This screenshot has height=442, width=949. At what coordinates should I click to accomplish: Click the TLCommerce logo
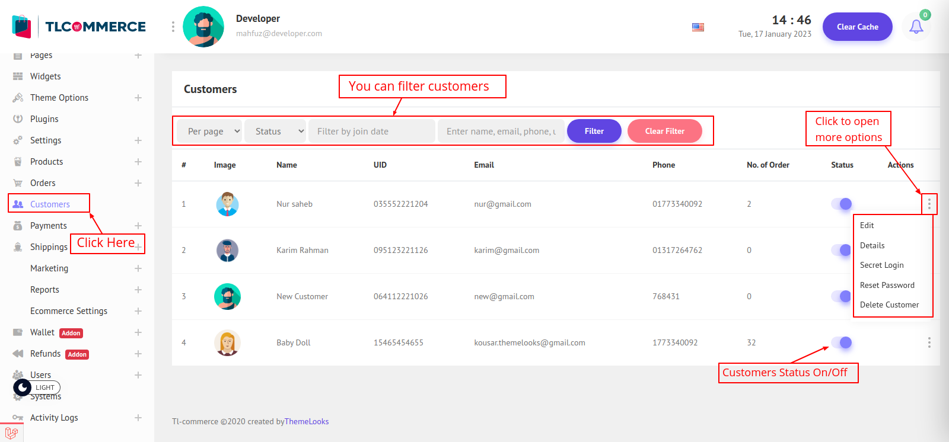click(79, 27)
